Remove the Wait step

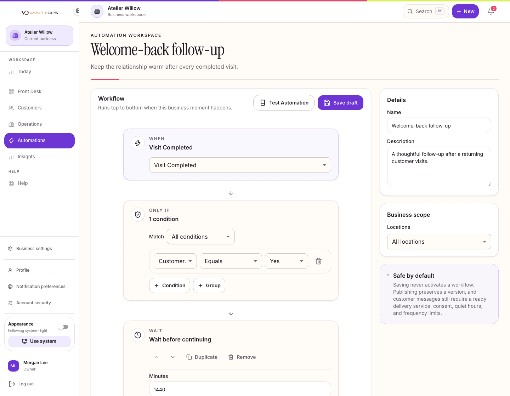pyautogui.click(x=242, y=357)
